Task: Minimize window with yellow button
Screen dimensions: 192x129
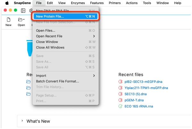Action: [11, 10]
